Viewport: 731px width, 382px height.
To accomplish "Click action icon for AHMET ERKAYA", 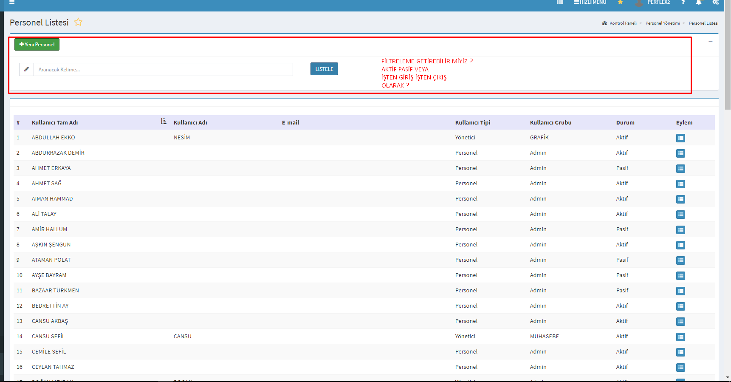I will [x=680, y=169].
